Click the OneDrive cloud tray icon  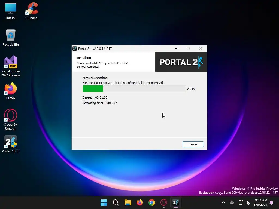point(232,202)
